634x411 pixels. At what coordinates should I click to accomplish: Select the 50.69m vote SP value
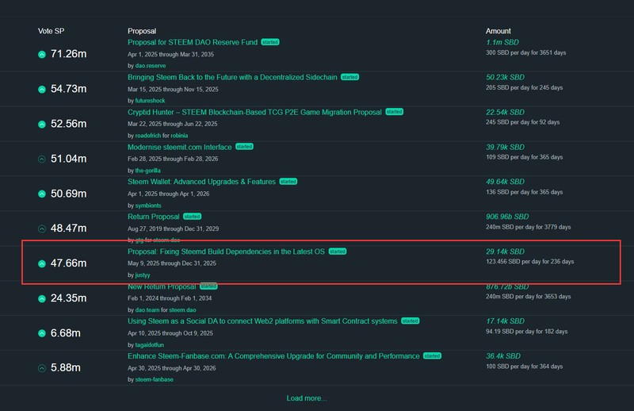(x=68, y=194)
